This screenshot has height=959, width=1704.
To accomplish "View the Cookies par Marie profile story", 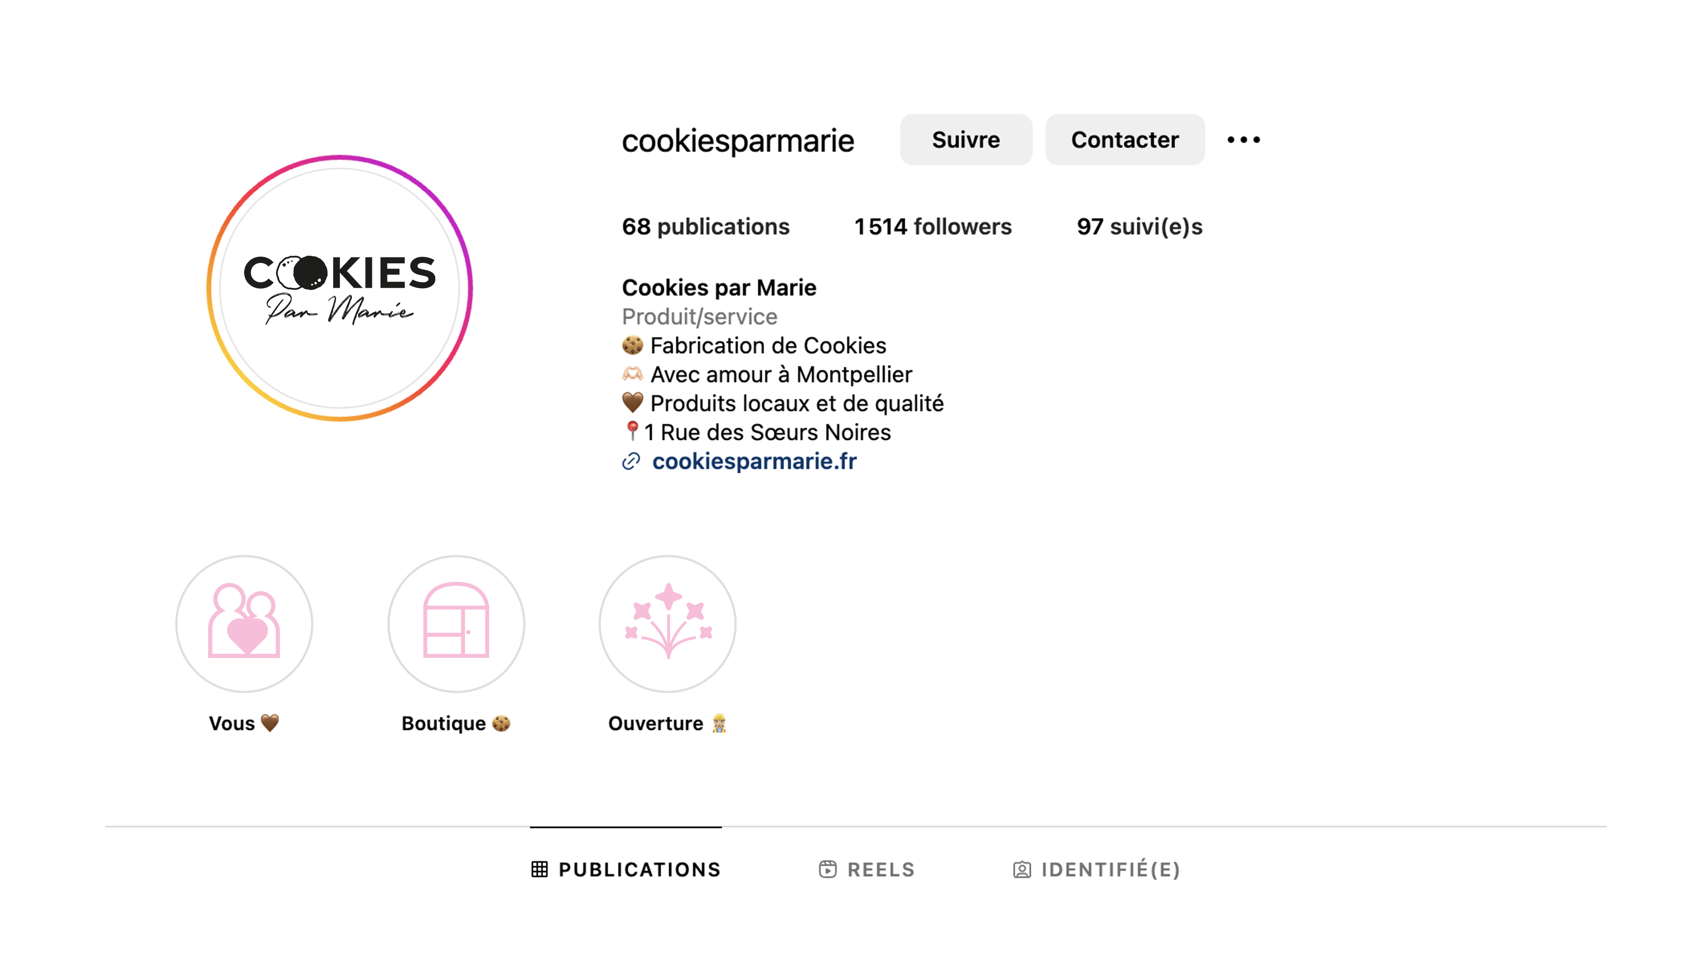I will click(x=339, y=288).
